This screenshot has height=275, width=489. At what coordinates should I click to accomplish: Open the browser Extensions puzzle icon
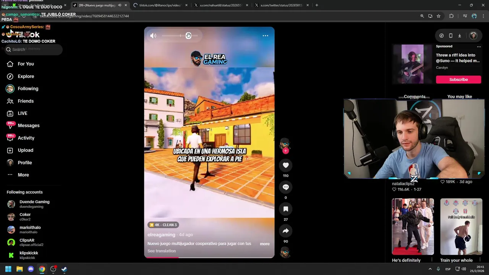(452, 16)
